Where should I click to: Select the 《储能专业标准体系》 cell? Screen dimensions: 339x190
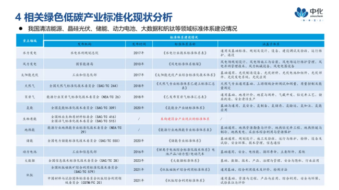pyautogui.click(x=185, y=141)
